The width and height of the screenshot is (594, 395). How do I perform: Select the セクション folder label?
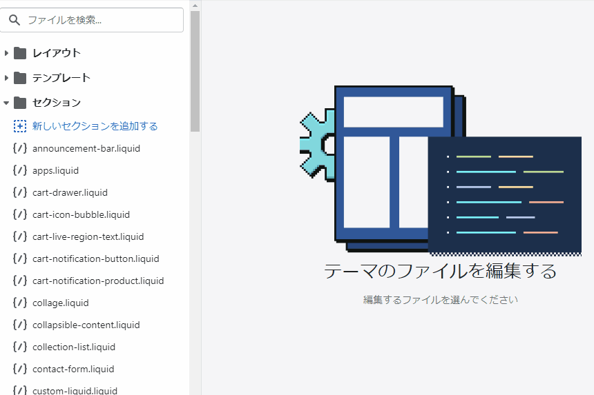coord(57,103)
